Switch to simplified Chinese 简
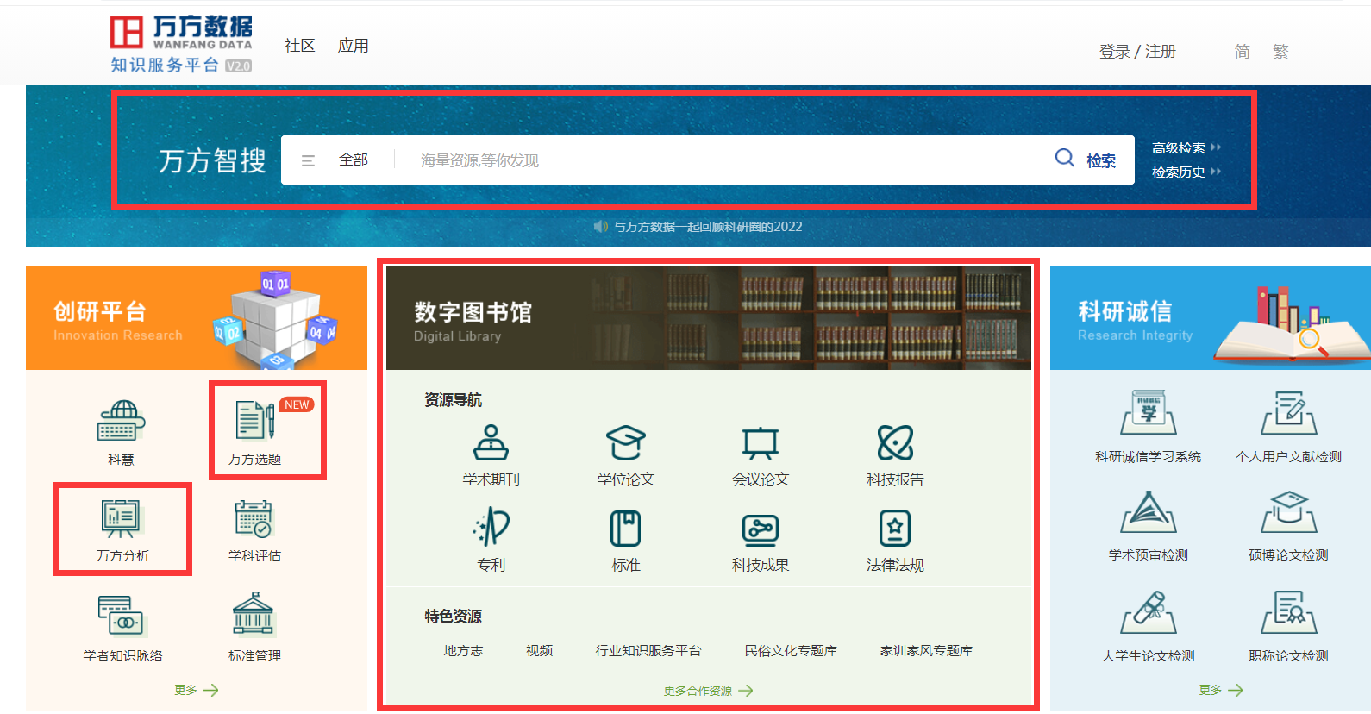The width and height of the screenshot is (1371, 714). (1243, 52)
